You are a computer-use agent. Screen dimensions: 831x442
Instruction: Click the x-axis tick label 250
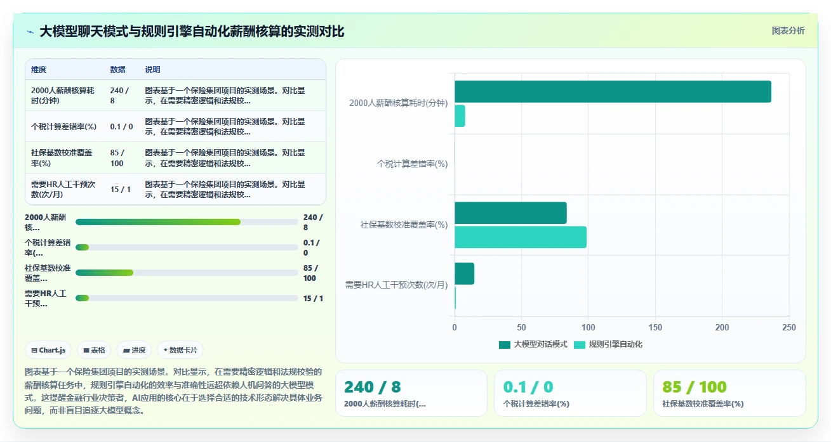point(789,327)
